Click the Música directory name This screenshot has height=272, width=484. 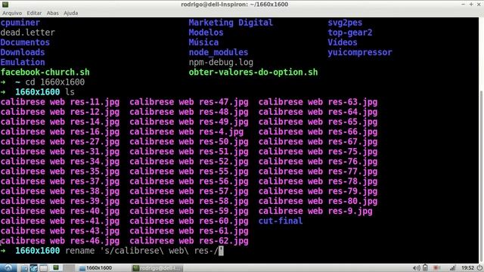click(x=203, y=42)
